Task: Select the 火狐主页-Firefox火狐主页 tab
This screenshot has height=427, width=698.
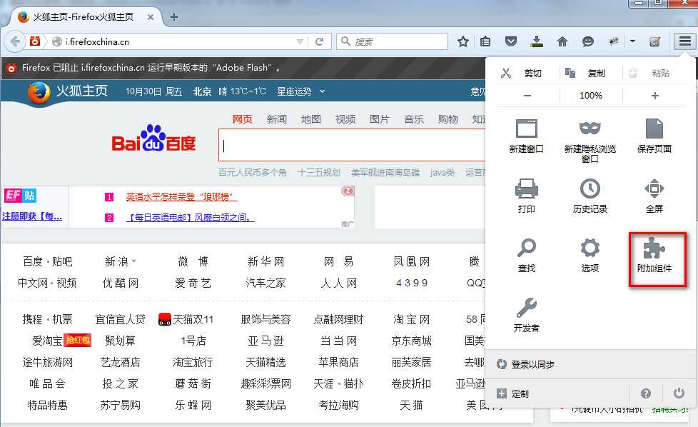Action: pyautogui.click(x=85, y=17)
